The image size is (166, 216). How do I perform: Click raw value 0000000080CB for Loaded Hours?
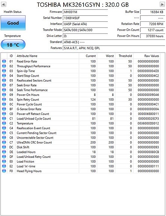point(148,152)
